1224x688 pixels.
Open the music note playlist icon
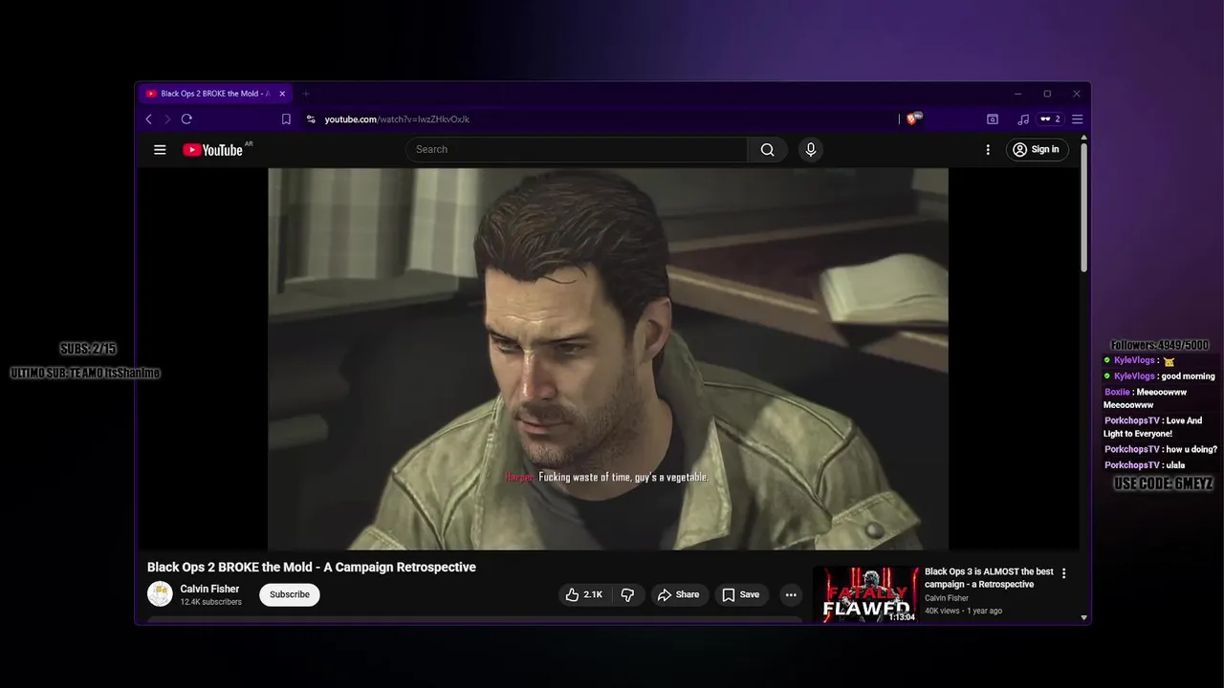coord(1023,119)
